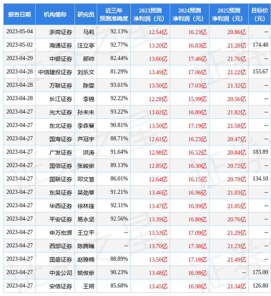Screen dimensions: 271x296
Task: Click the 2025预测净利润 column header
Action: click(x=229, y=14)
